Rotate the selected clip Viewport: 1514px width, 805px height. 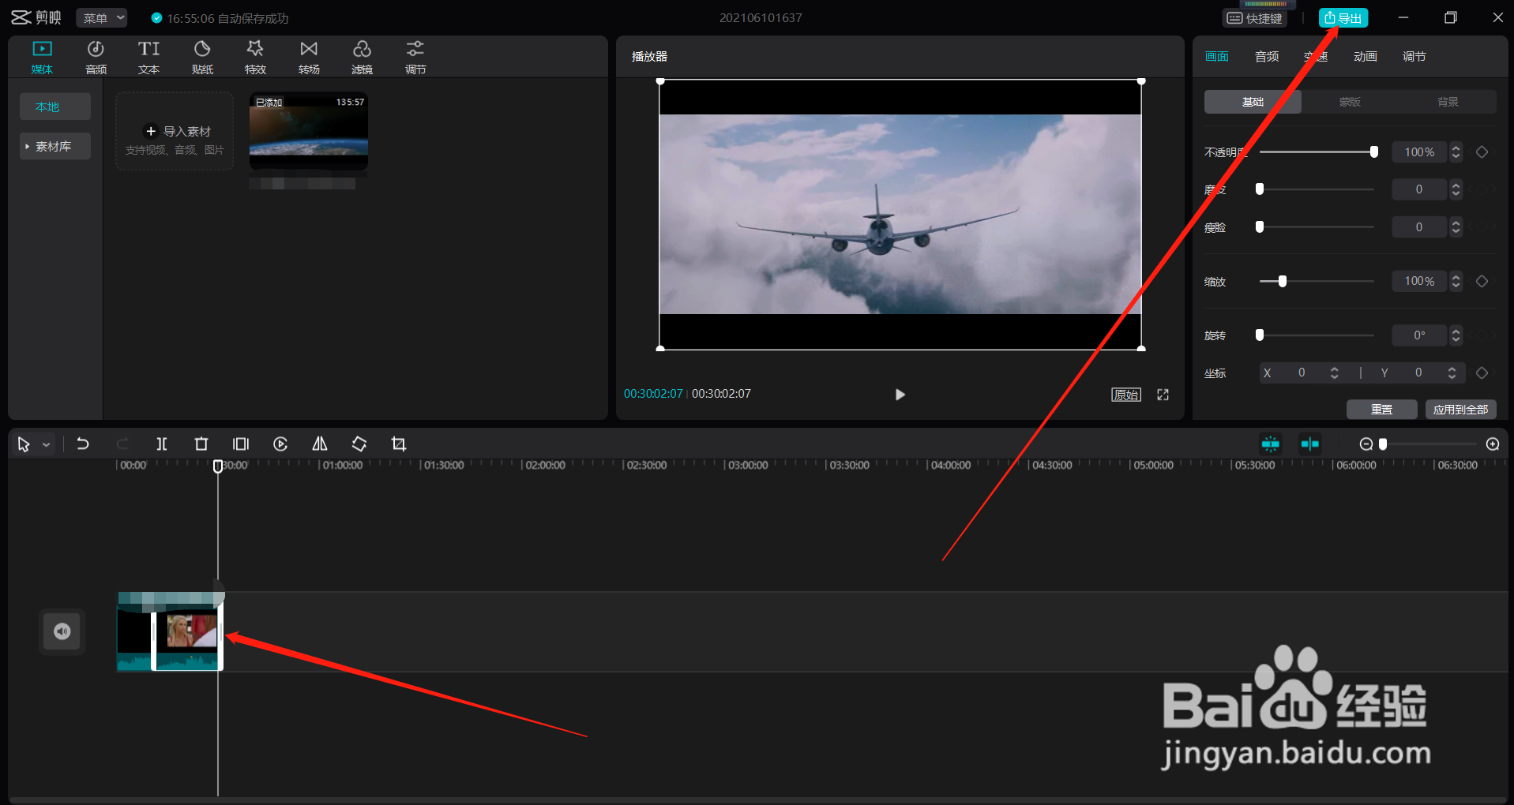coord(359,444)
